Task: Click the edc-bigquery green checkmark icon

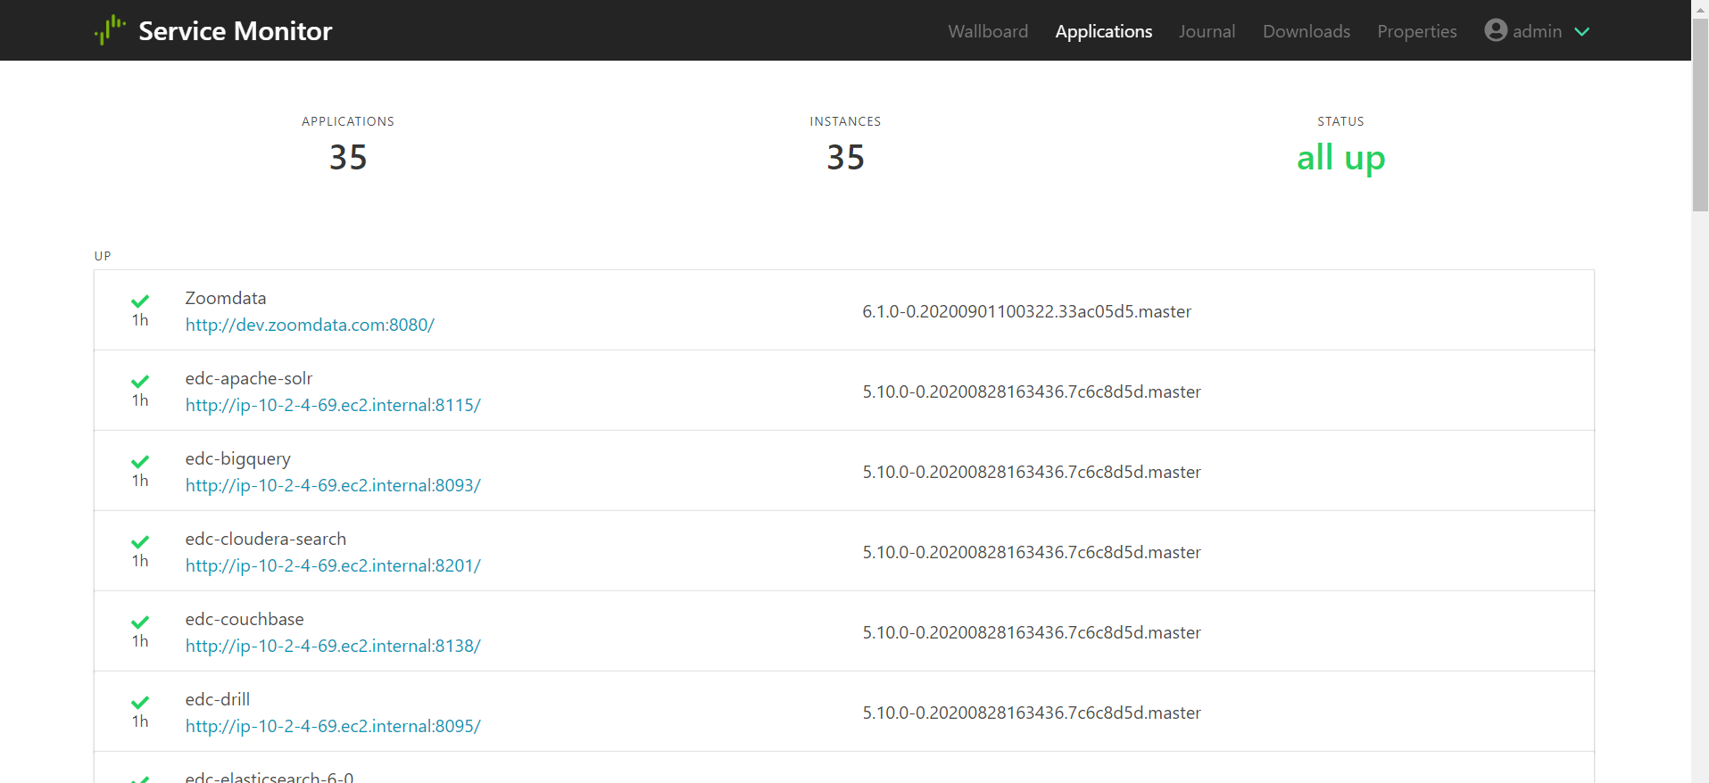Action: (140, 462)
